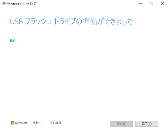The height and width of the screenshot is (133, 168).
Task: Click the Microsoft four-square logo
Action: click(x=12, y=123)
